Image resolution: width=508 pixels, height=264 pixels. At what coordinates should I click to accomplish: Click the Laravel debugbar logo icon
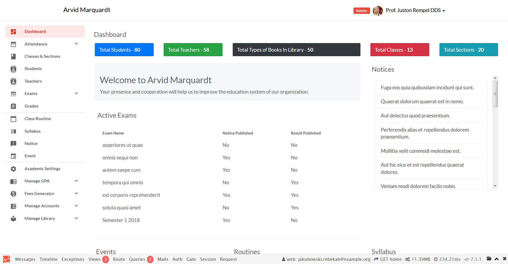point(6,259)
